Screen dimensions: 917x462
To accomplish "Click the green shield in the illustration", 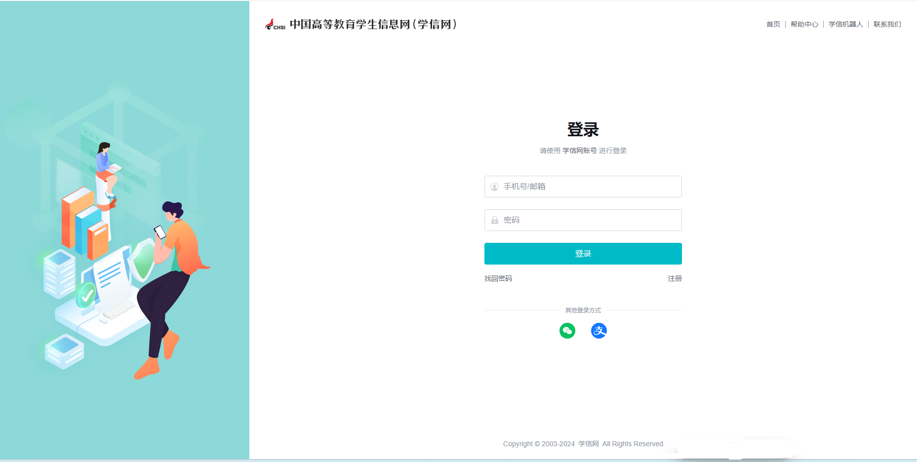I will [x=143, y=260].
